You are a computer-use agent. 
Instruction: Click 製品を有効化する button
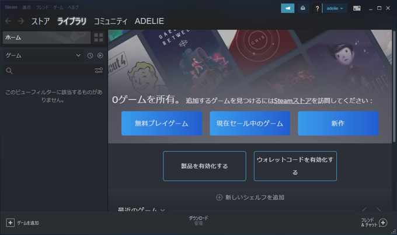pos(204,166)
